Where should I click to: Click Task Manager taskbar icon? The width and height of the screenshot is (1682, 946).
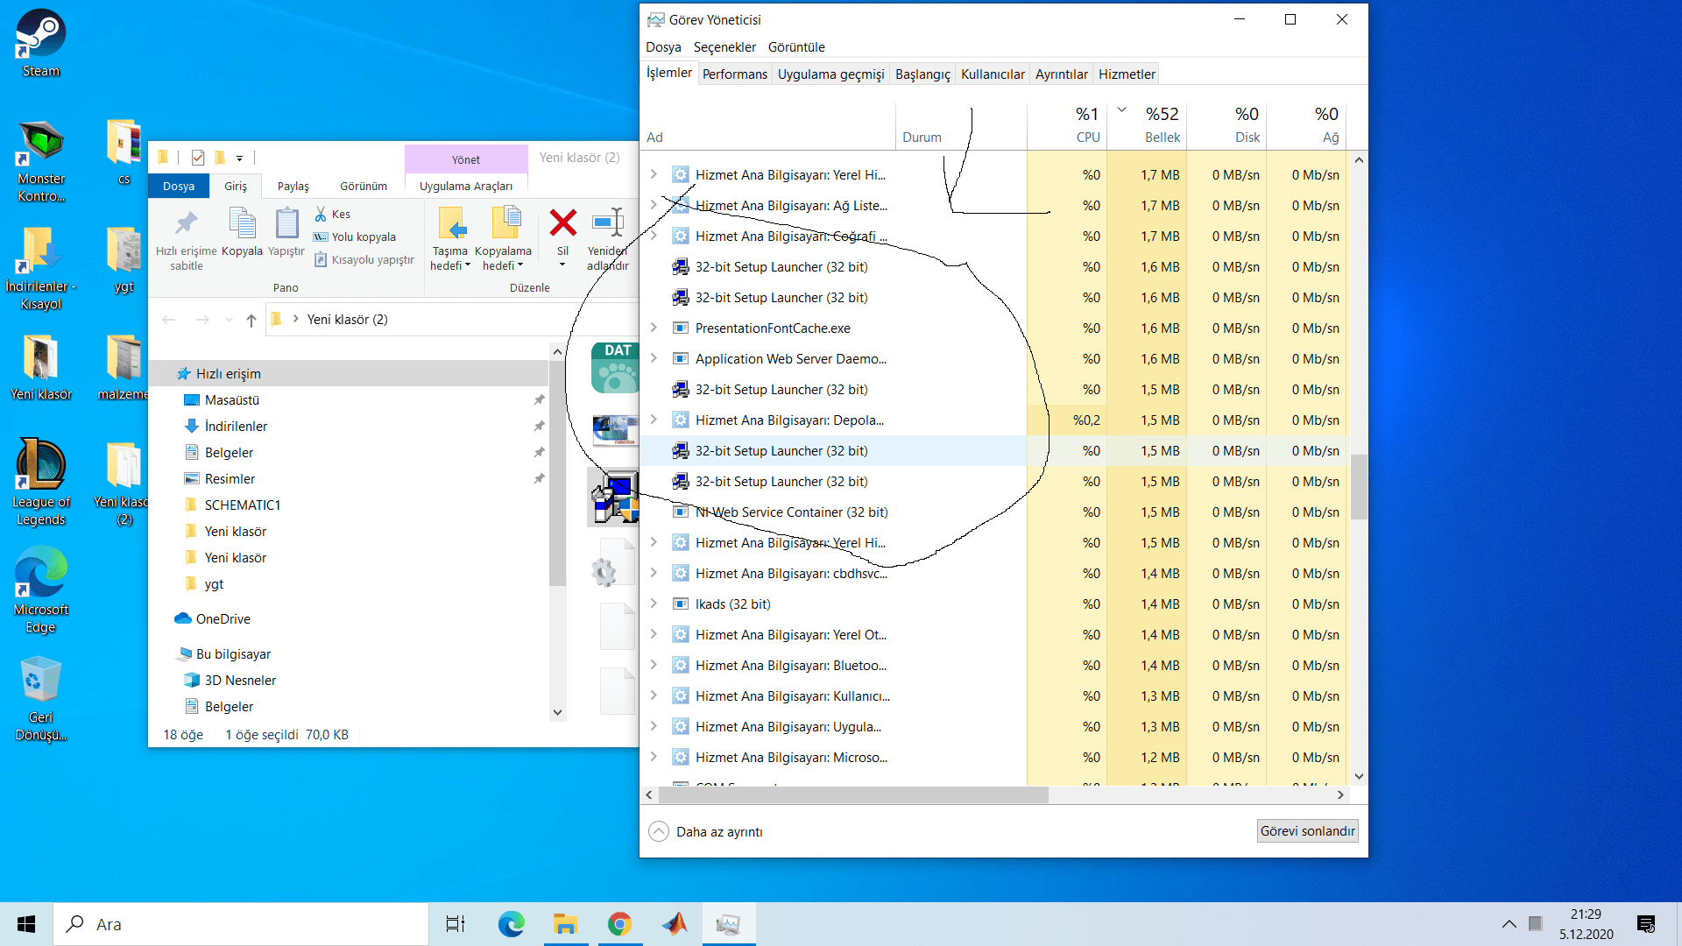pyautogui.click(x=728, y=924)
